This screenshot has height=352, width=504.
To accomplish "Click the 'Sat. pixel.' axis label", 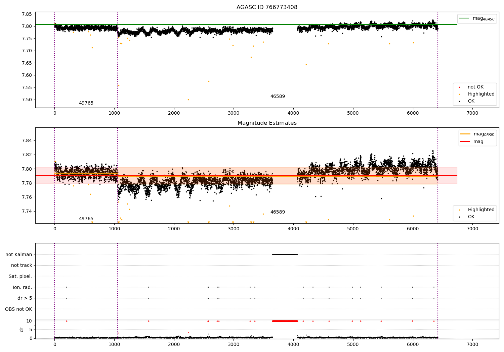I will pos(20,277).
